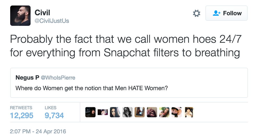The height and width of the screenshot is (138, 256).
Task: Click the @CivilJustUs handle
Action: tap(52, 21)
